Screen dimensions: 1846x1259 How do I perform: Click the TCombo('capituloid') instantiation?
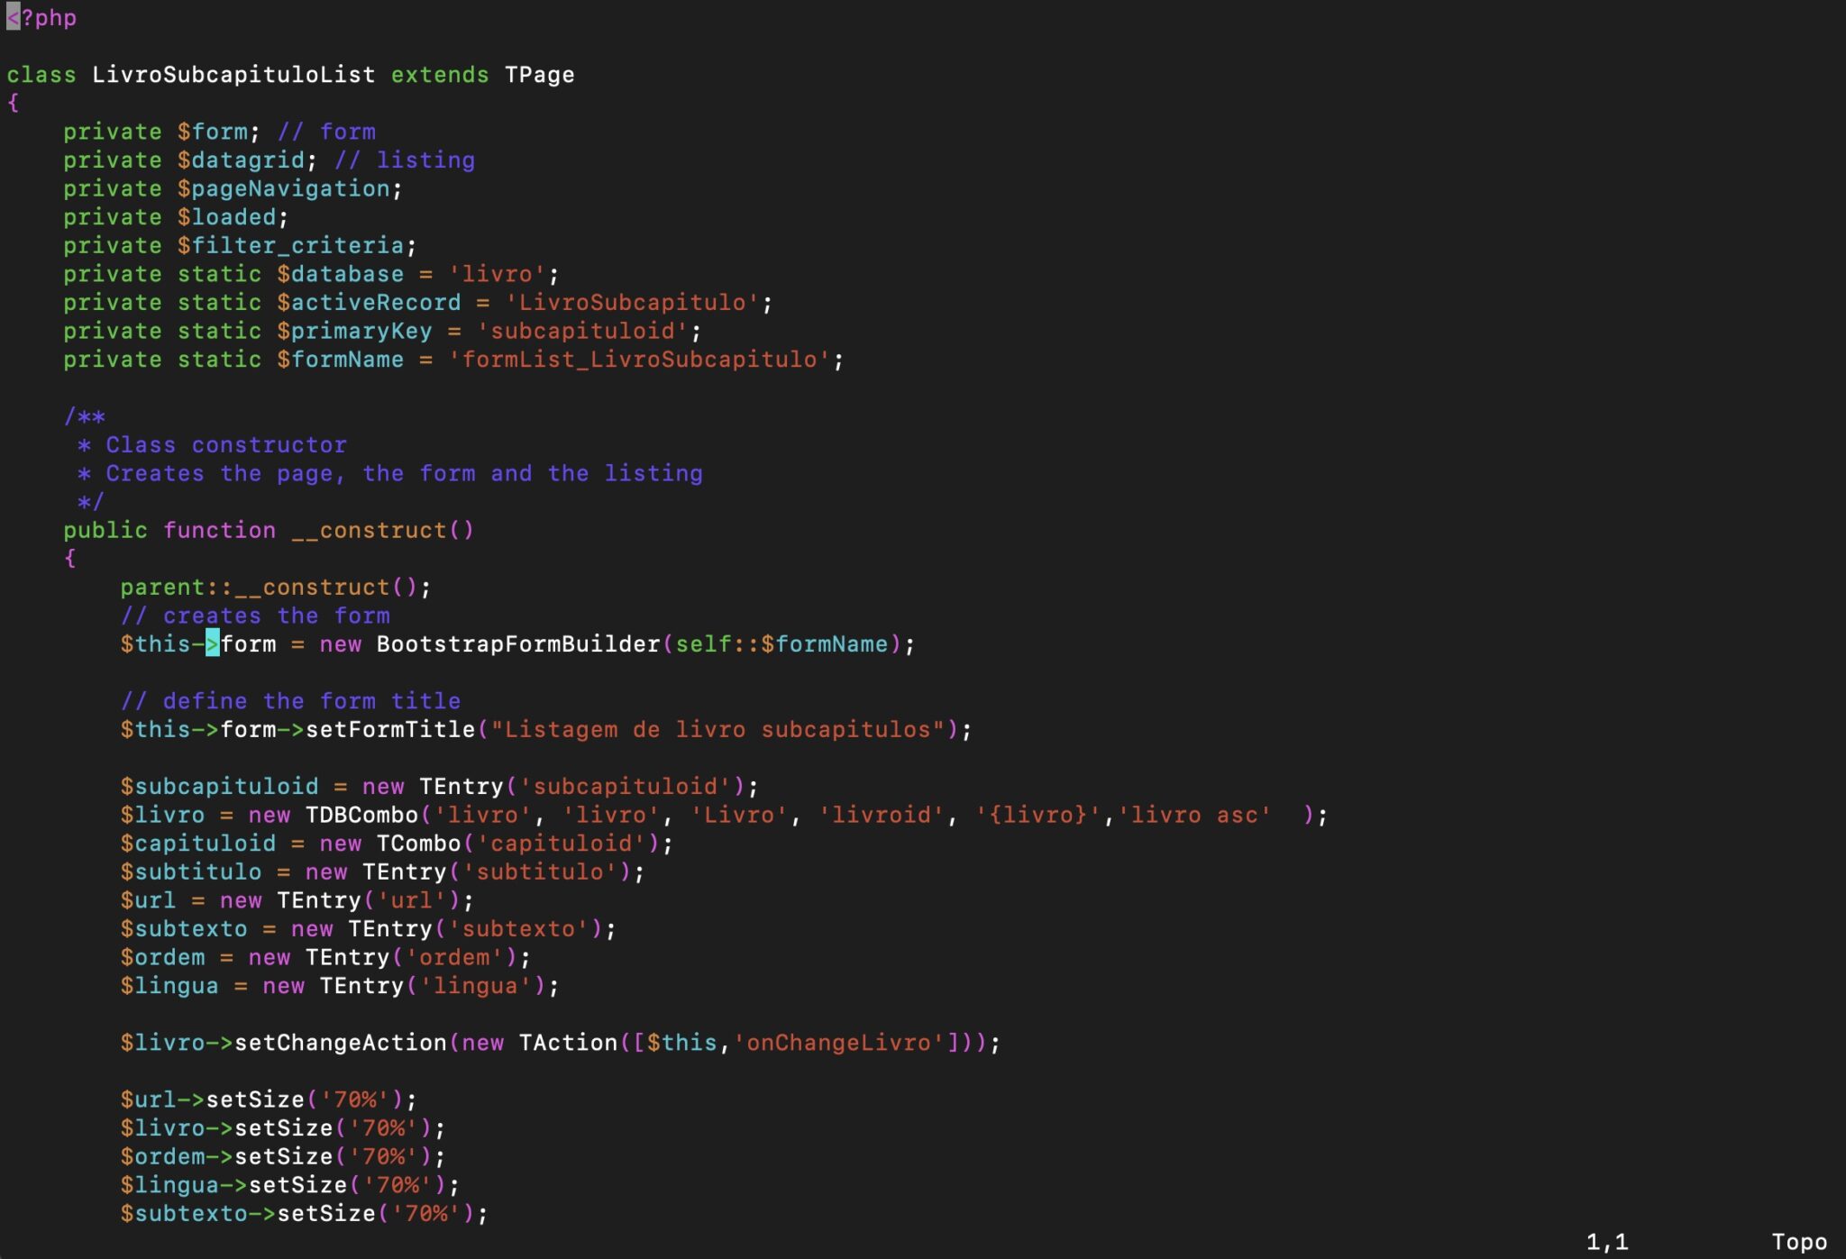517,844
